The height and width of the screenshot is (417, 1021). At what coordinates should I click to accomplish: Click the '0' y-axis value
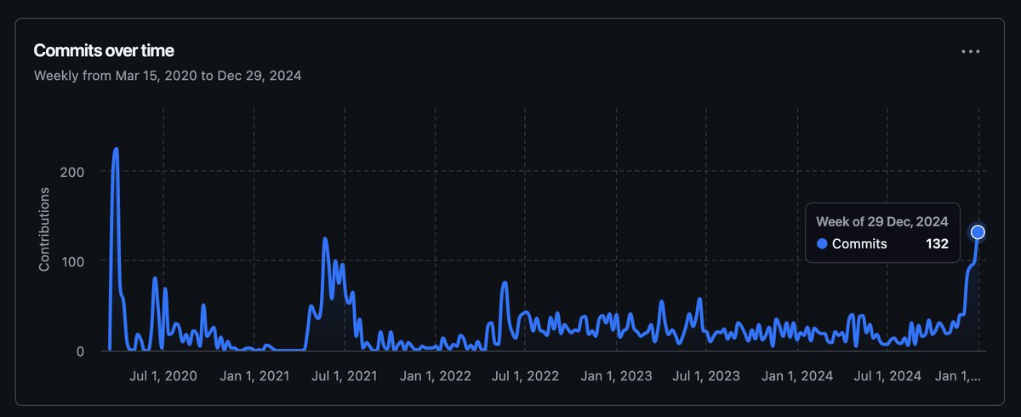pos(79,351)
